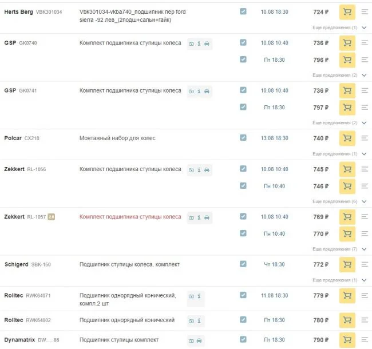Click cart button for Schigerd SBK-150
372x349 pixels.
[347, 264]
